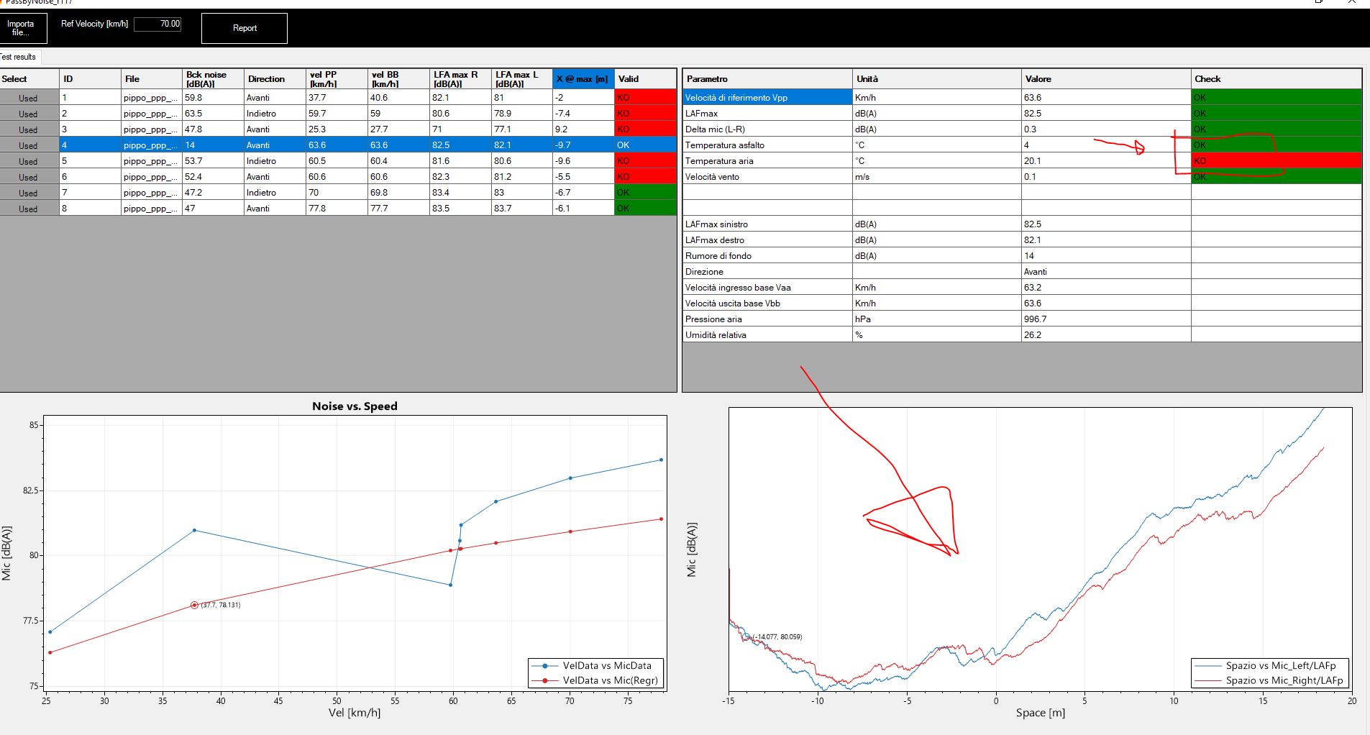Click the Valid column header

644,79
